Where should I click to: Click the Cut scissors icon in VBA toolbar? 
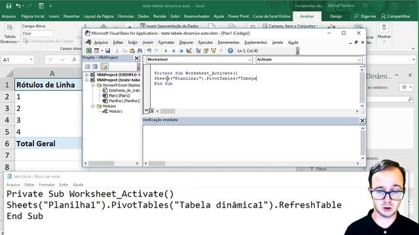[117, 51]
